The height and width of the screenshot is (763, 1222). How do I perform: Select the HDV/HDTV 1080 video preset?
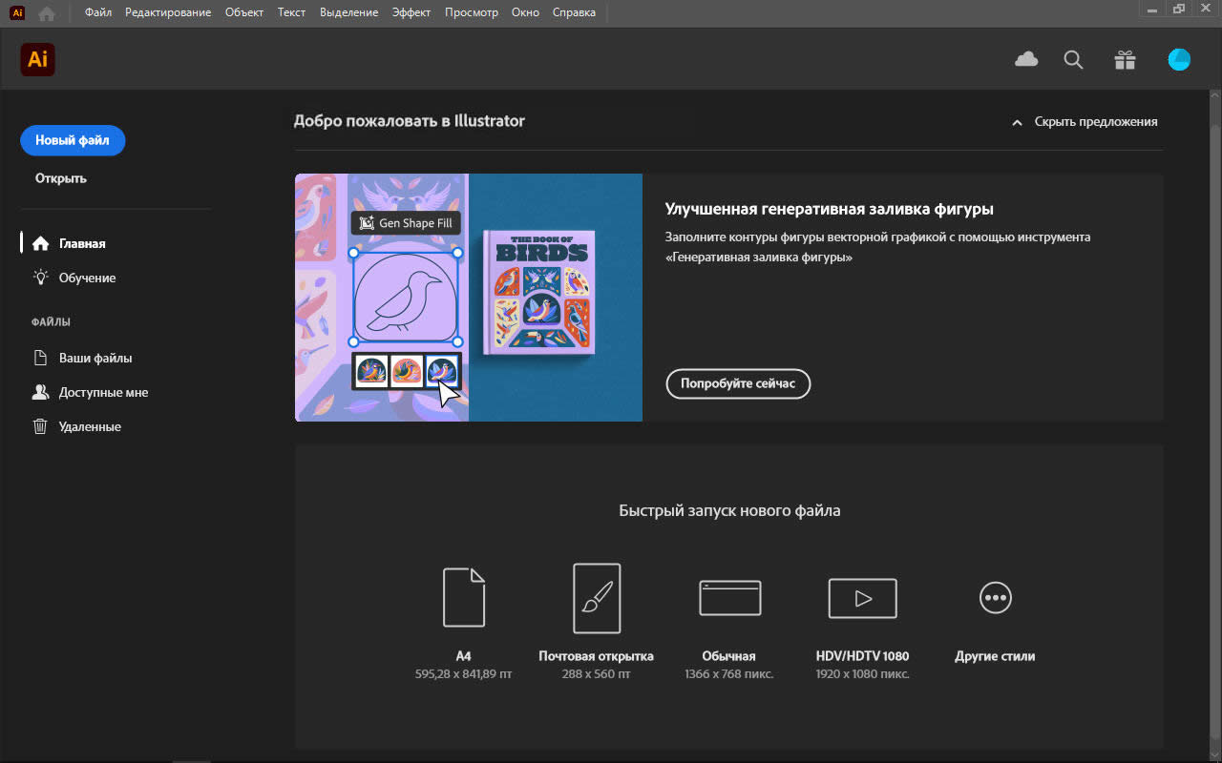click(x=862, y=598)
